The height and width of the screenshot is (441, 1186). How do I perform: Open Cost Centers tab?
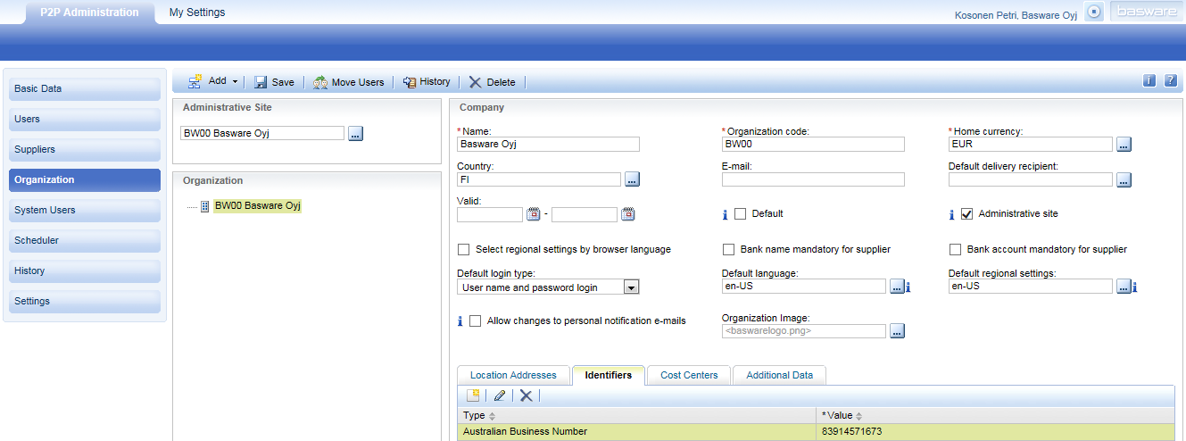point(689,375)
